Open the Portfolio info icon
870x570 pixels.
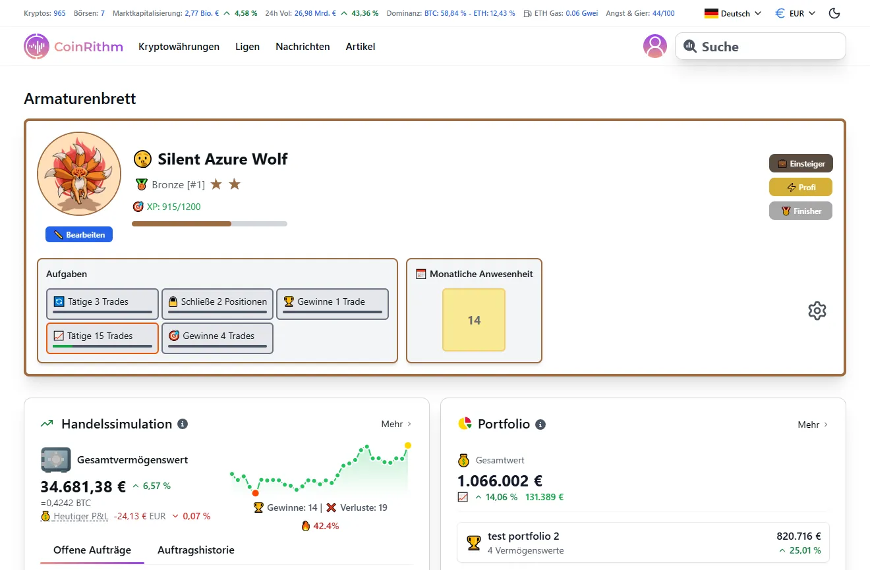(540, 424)
